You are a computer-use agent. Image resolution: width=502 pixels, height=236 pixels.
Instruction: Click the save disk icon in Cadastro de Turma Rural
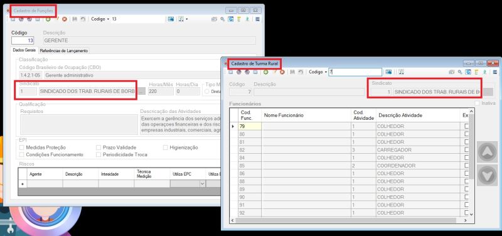click(x=292, y=72)
